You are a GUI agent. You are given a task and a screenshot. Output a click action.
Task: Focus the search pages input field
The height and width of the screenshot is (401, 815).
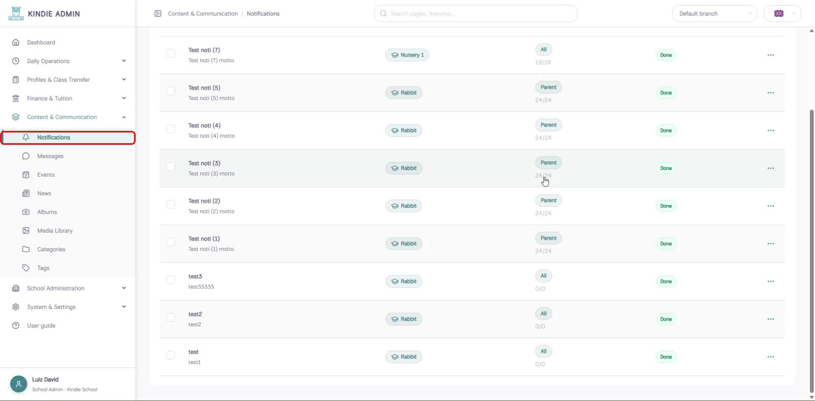[476, 14]
